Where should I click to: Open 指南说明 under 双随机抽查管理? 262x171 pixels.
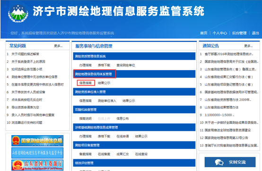click(x=86, y=118)
